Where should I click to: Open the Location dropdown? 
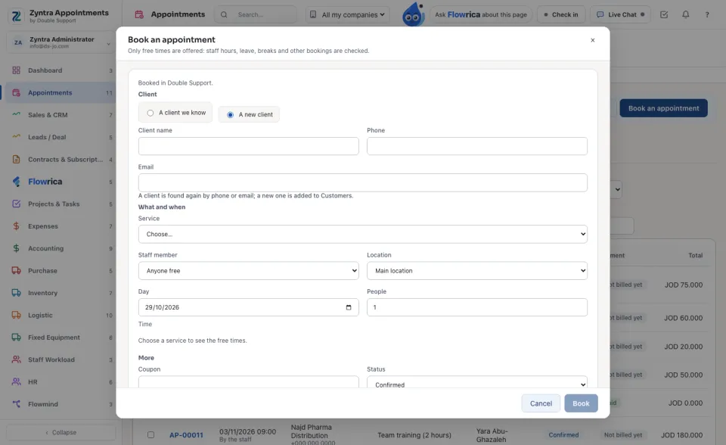pos(477,271)
